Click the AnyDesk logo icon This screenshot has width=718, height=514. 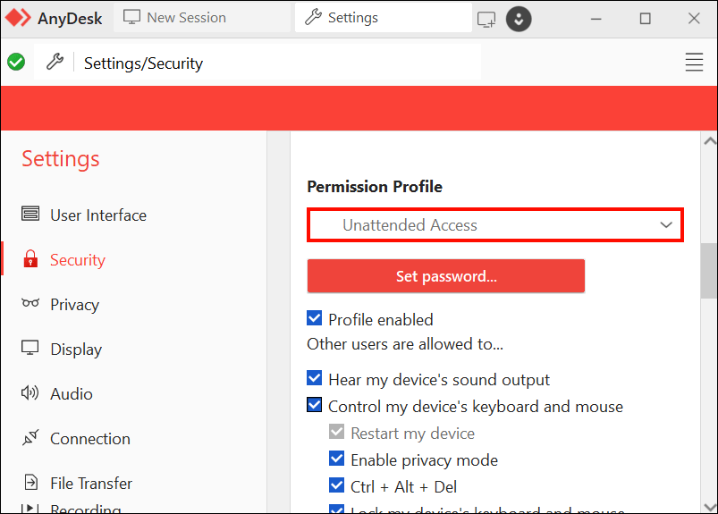(x=18, y=18)
